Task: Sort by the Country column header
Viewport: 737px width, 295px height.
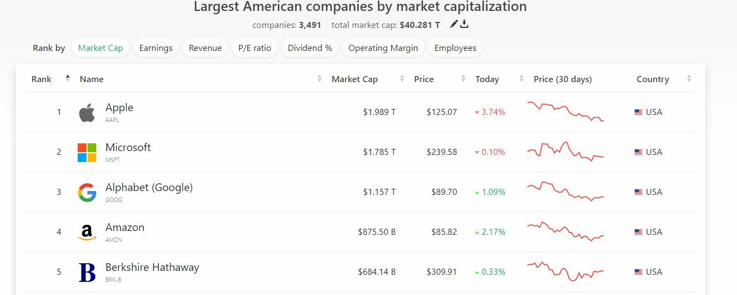Action: point(653,79)
